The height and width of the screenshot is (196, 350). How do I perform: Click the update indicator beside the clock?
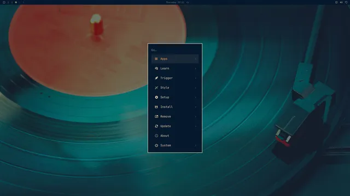[x=188, y=2]
